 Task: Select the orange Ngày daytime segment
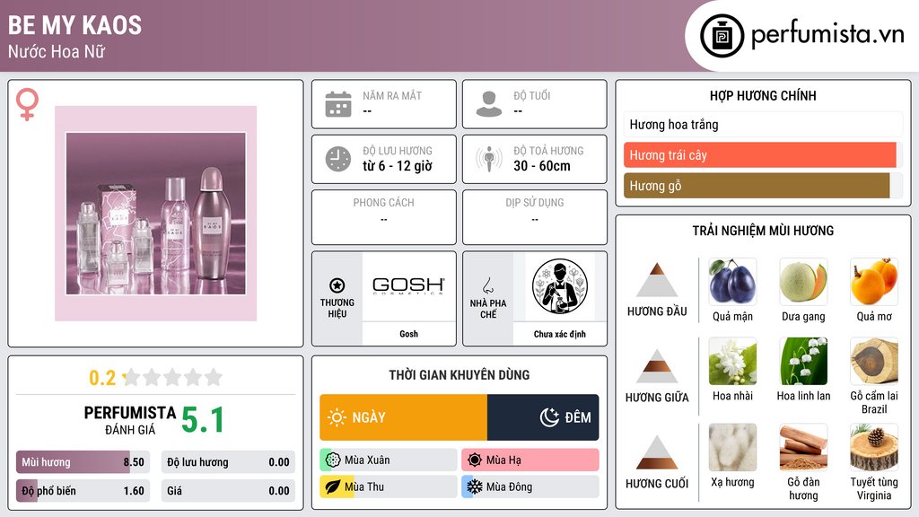403,417
